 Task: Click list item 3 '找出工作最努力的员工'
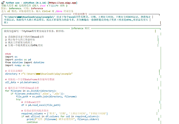(x=19, y=42)
